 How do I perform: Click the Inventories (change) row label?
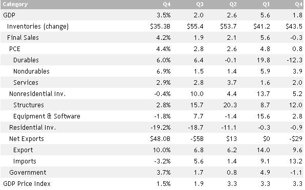click(x=38, y=27)
